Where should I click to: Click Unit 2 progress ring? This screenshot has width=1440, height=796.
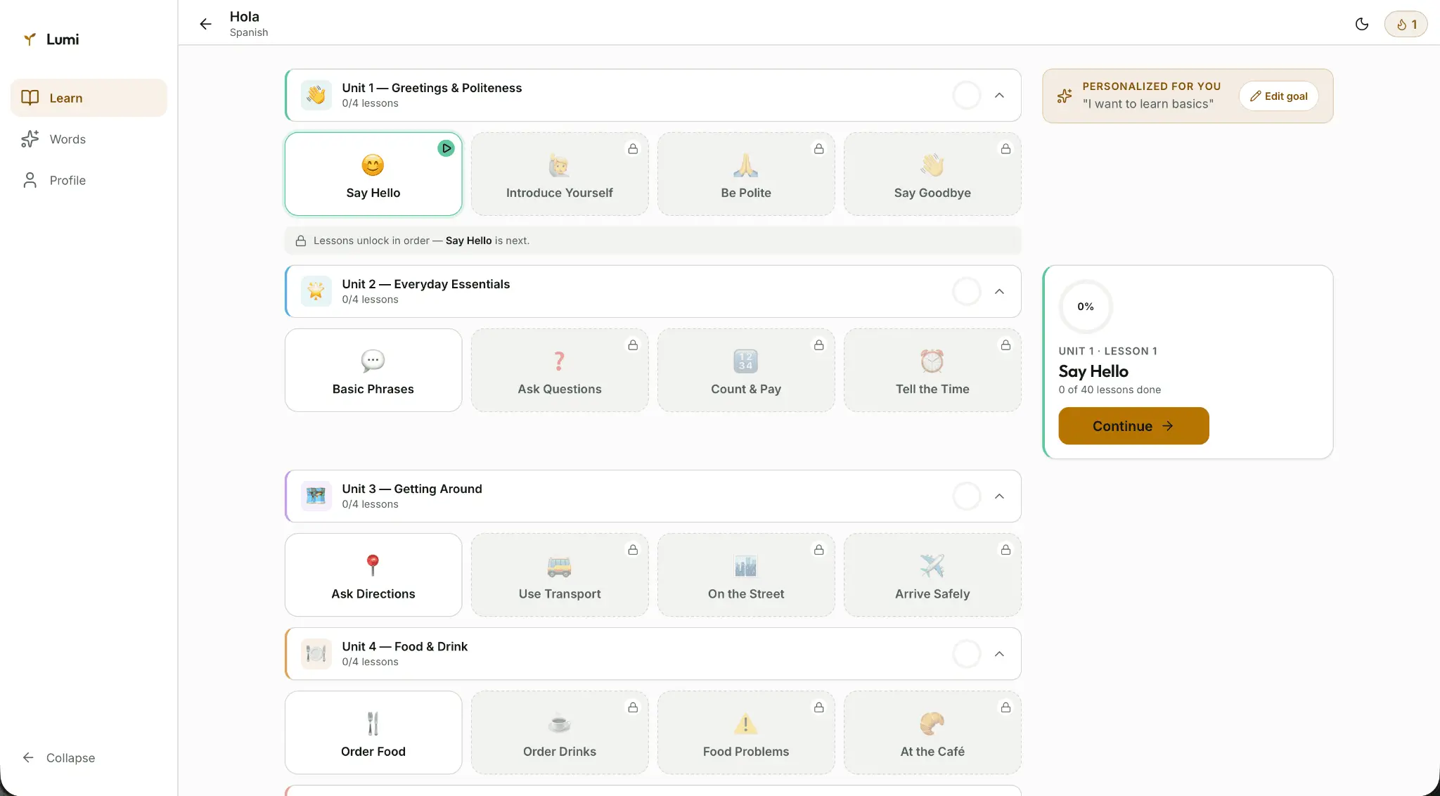pyautogui.click(x=967, y=291)
